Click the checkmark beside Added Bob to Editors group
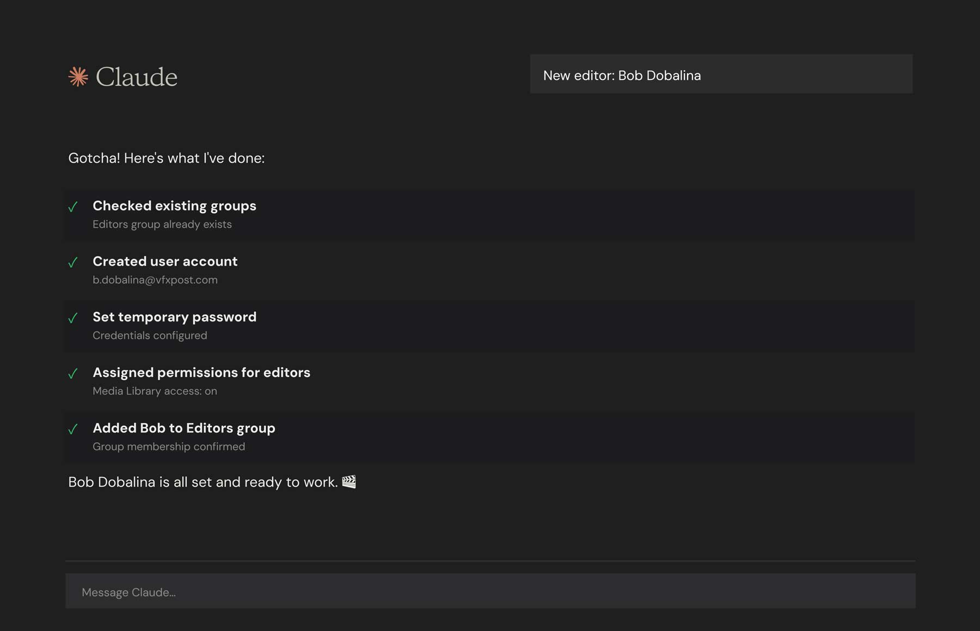980x631 pixels. [x=73, y=429]
